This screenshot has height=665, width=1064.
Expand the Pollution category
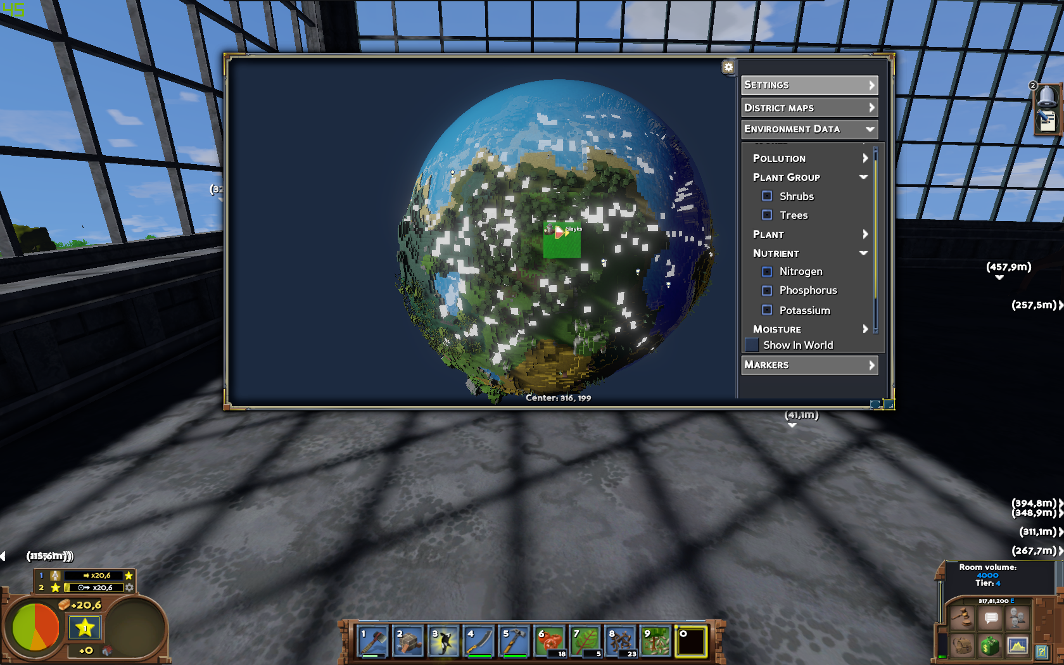(809, 158)
